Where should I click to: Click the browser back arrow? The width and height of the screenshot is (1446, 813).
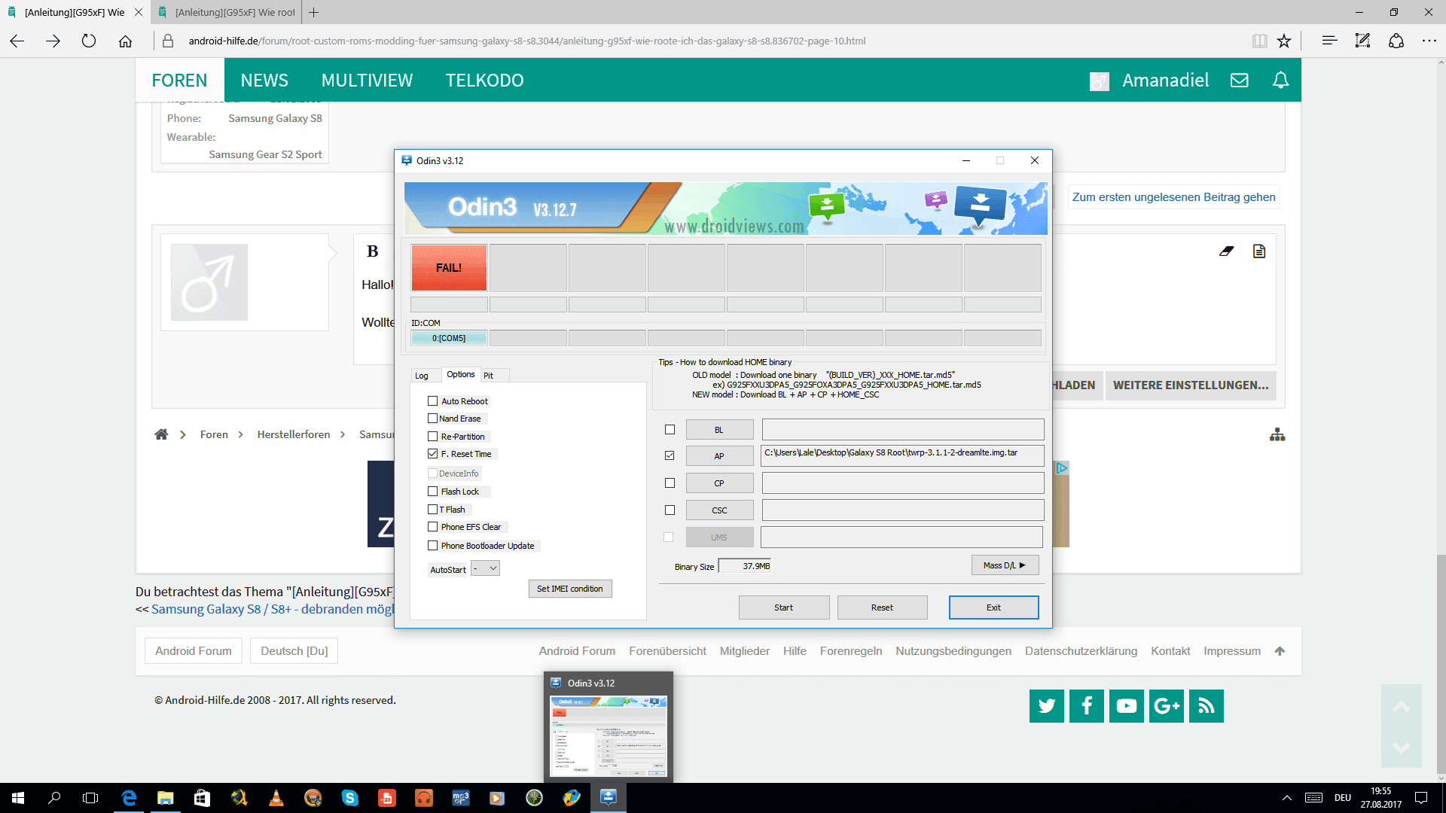click(17, 41)
